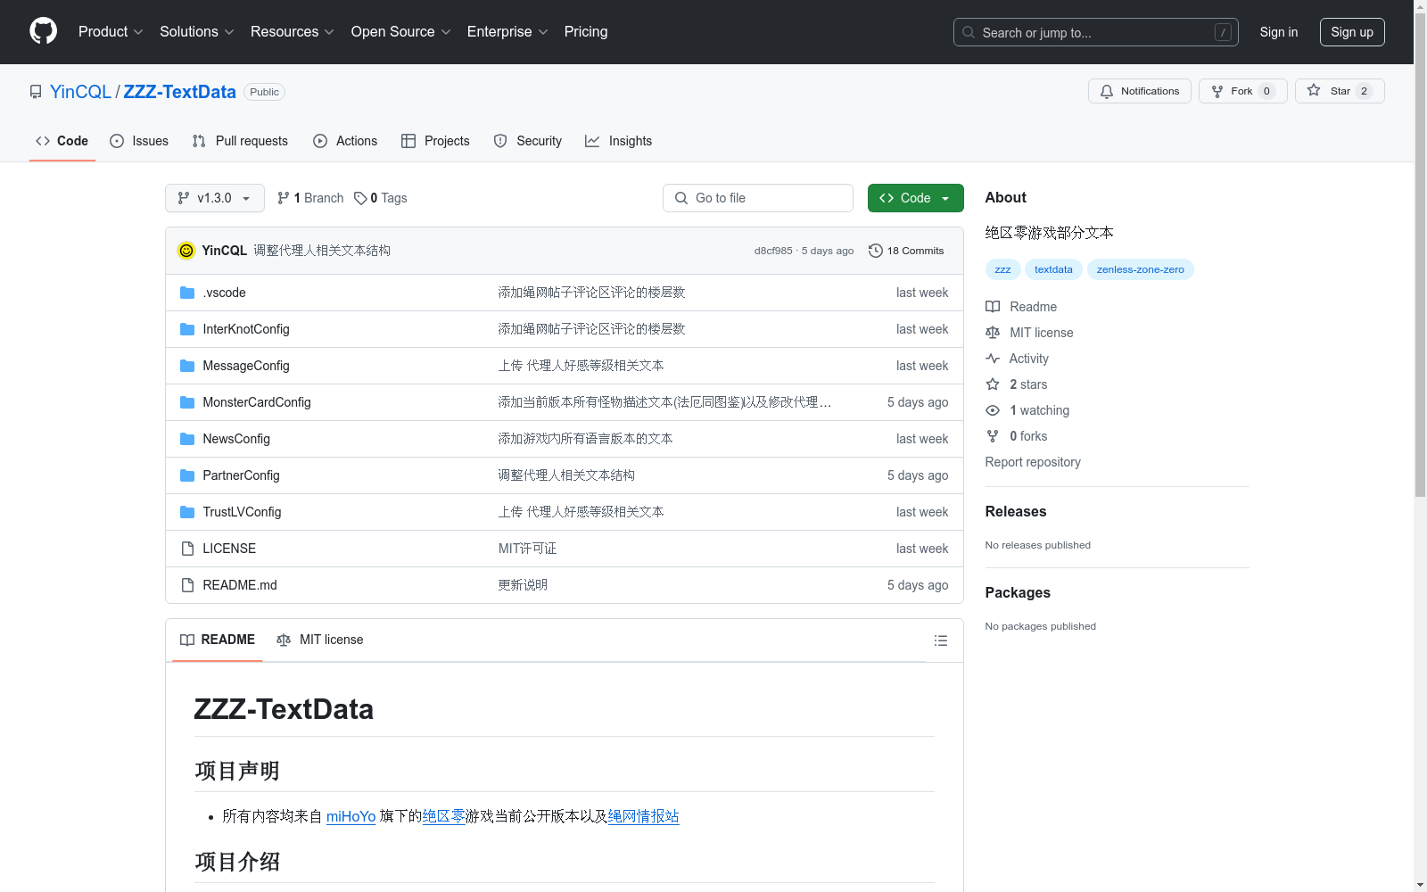The height and width of the screenshot is (892, 1427).
Task: Click the LICENSE file icon
Action: (187, 549)
